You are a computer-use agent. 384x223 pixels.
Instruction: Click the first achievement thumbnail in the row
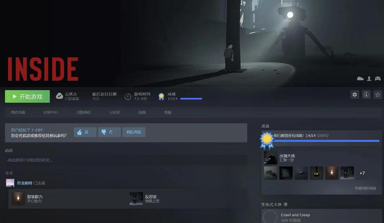coord(271,173)
